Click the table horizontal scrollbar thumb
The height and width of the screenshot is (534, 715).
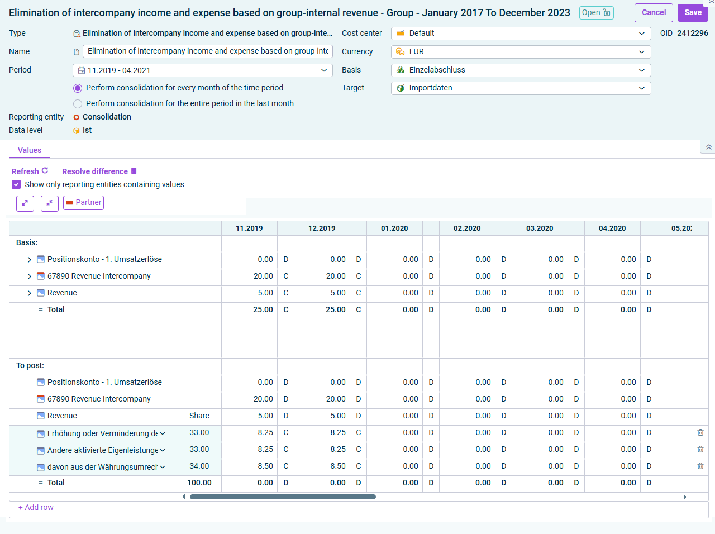(283, 497)
